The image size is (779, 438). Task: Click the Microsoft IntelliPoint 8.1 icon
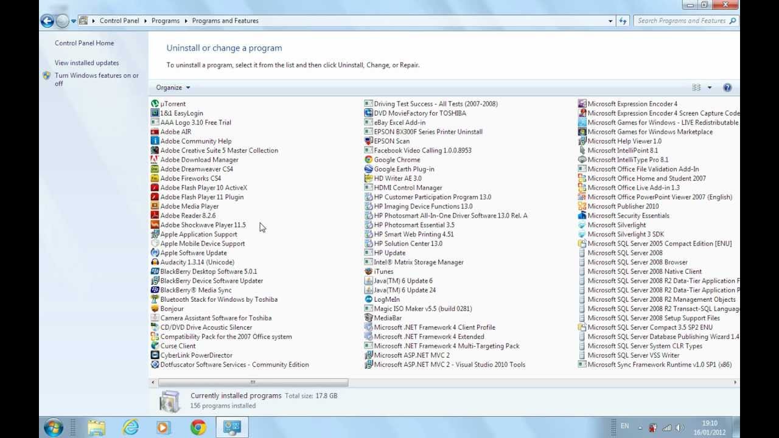[x=582, y=150]
